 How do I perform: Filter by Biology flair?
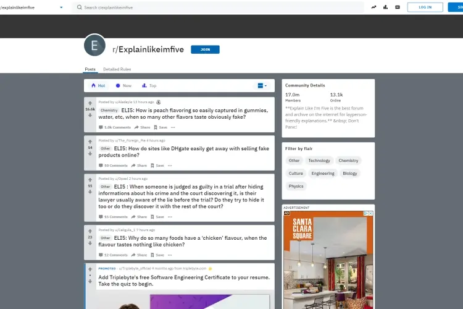click(349, 173)
